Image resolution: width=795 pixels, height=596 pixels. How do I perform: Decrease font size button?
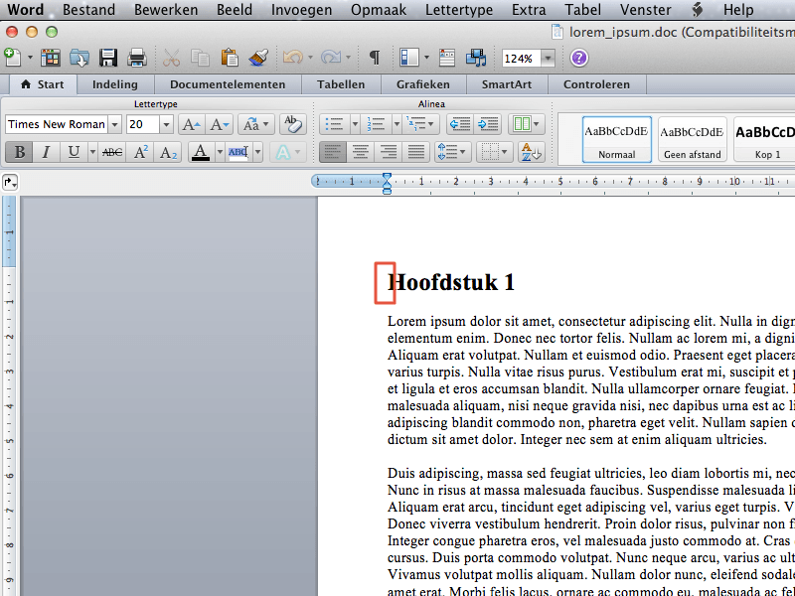pyautogui.click(x=220, y=124)
